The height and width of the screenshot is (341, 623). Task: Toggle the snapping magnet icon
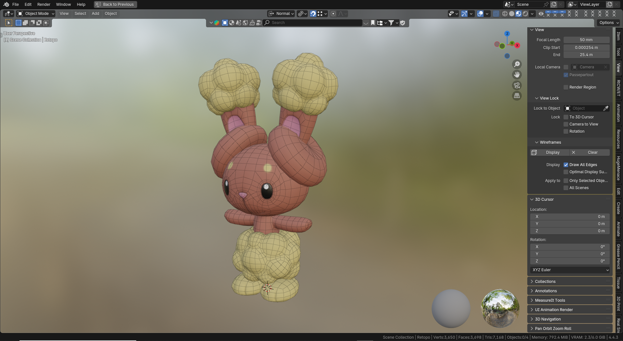(x=313, y=14)
